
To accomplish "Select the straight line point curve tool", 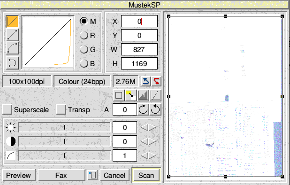I will pyautogui.click(x=12, y=35).
